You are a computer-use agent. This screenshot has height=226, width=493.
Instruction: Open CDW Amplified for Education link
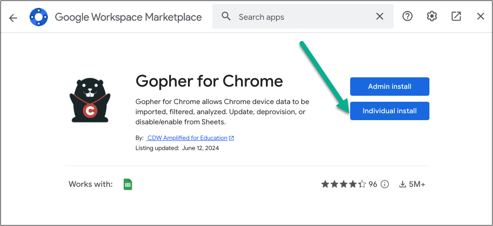click(x=187, y=138)
